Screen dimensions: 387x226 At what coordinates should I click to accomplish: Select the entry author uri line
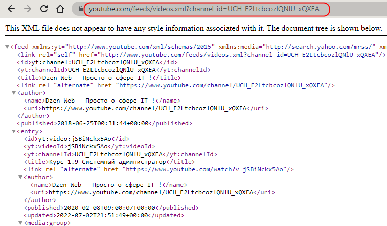click(x=152, y=192)
